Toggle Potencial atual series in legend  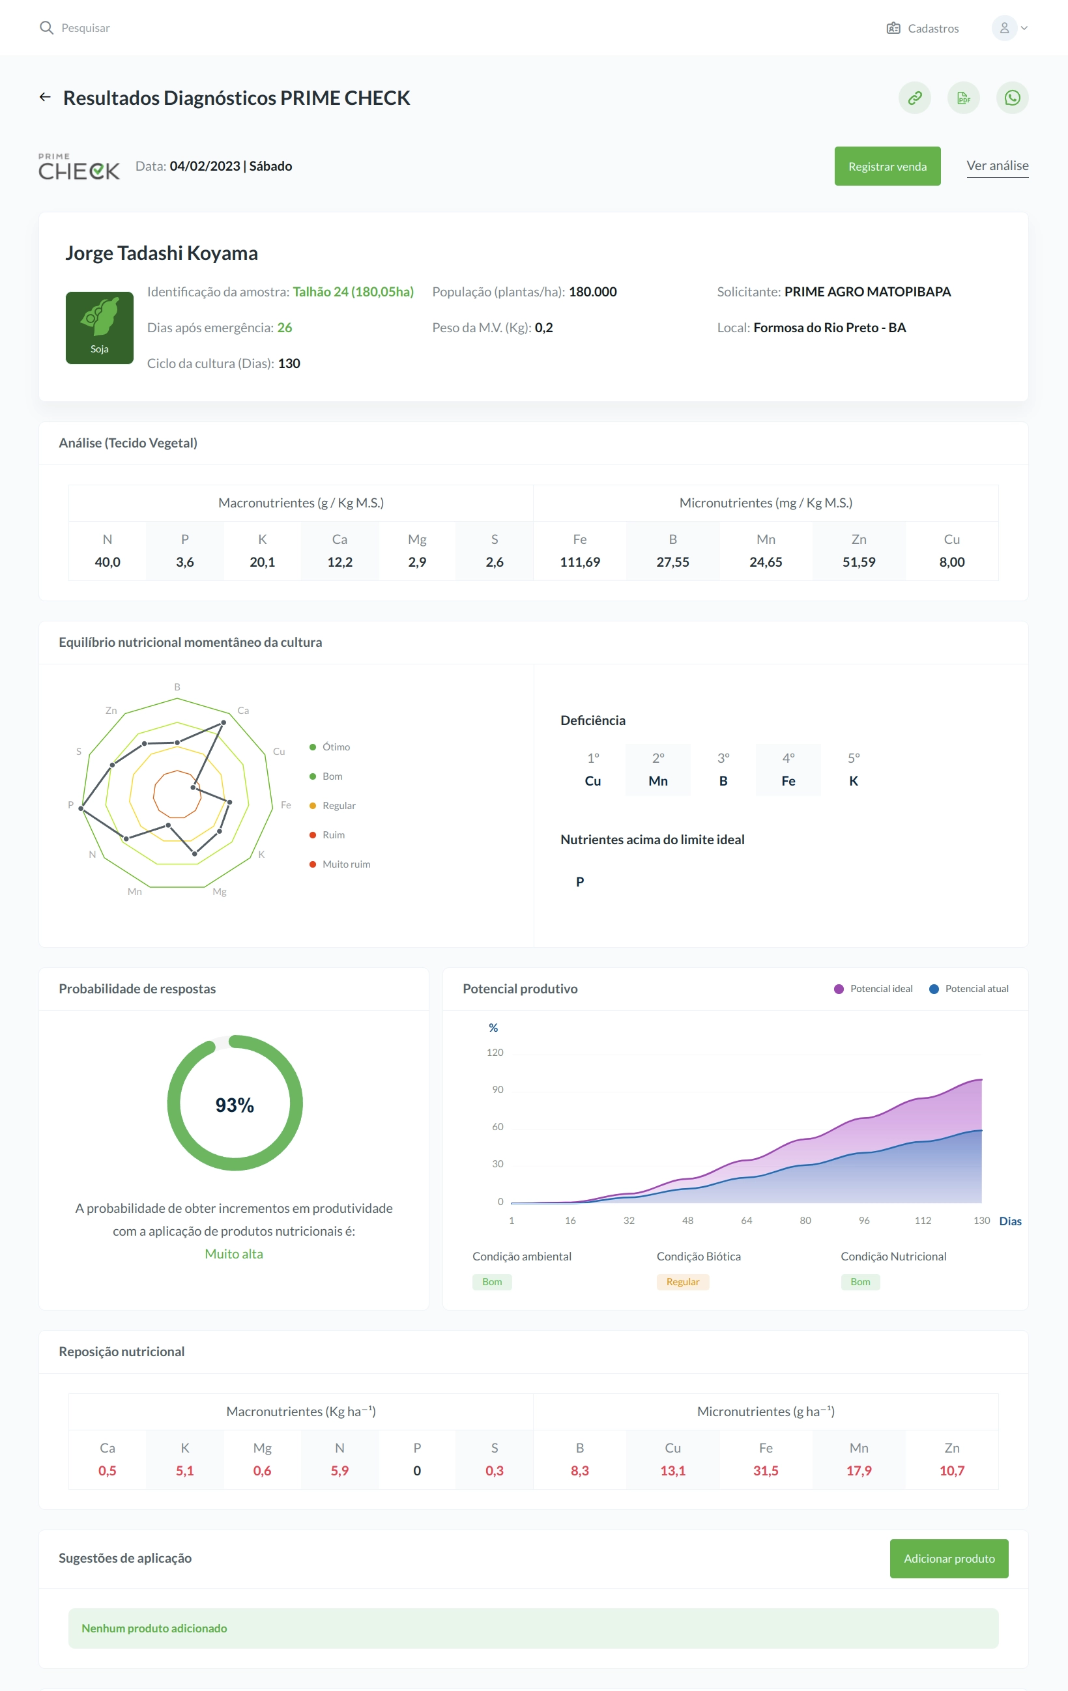[x=968, y=989]
